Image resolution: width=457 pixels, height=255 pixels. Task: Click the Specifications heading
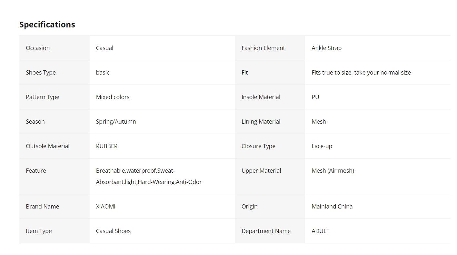pos(47,25)
